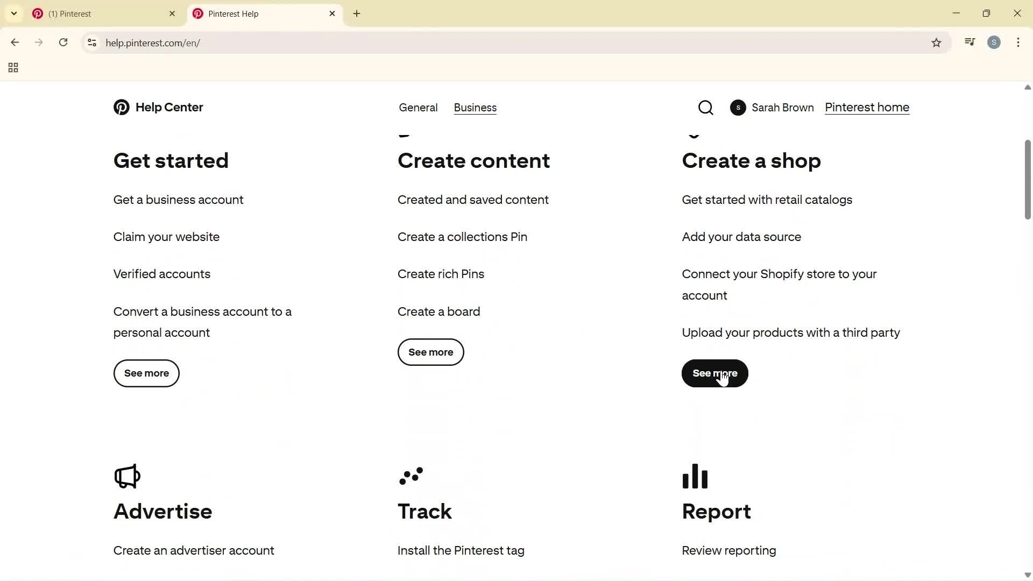Screen dimensions: 1033x581
Task: Go to Pinterest home
Action: click(x=867, y=107)
